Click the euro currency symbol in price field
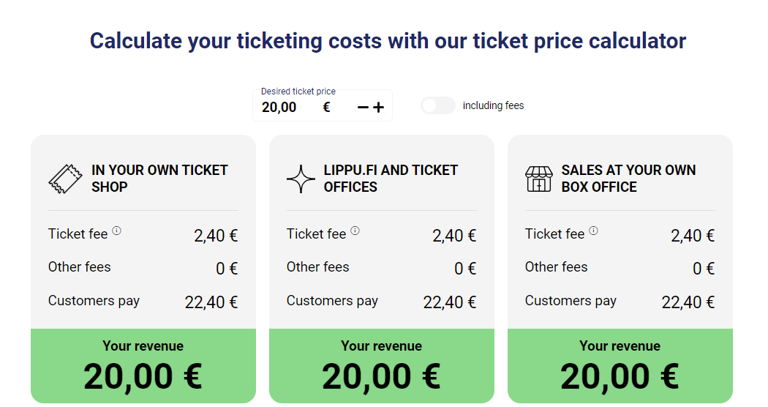The image size is (768, 407). click(x=327, y=108)
